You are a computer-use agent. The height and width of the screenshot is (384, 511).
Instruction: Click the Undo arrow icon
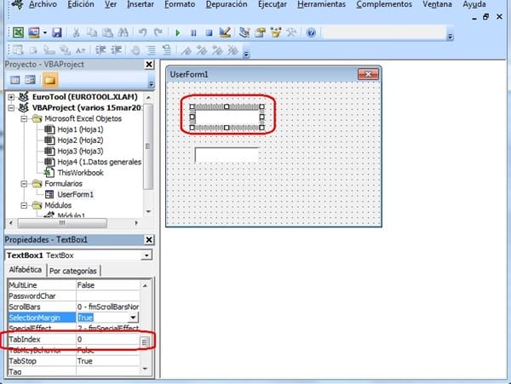pos(142,32)
